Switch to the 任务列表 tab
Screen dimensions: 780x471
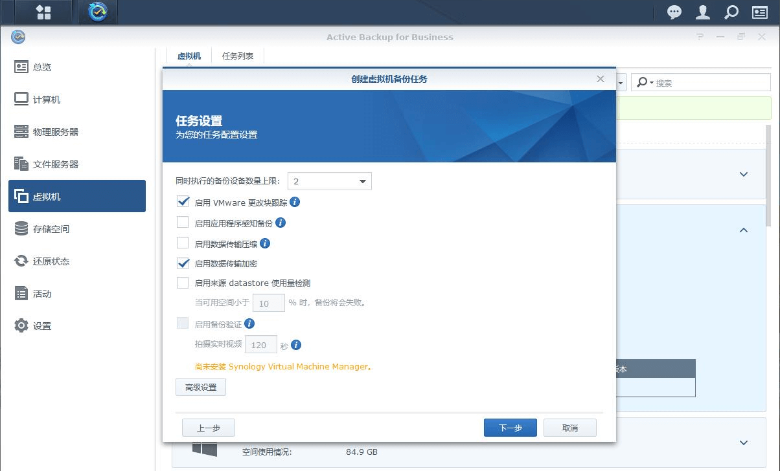coord(238,56)
